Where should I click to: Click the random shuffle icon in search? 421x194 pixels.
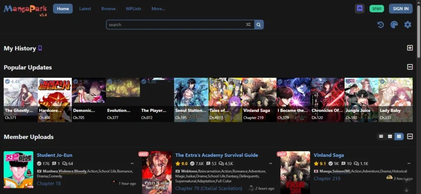[x=248, y=25]
